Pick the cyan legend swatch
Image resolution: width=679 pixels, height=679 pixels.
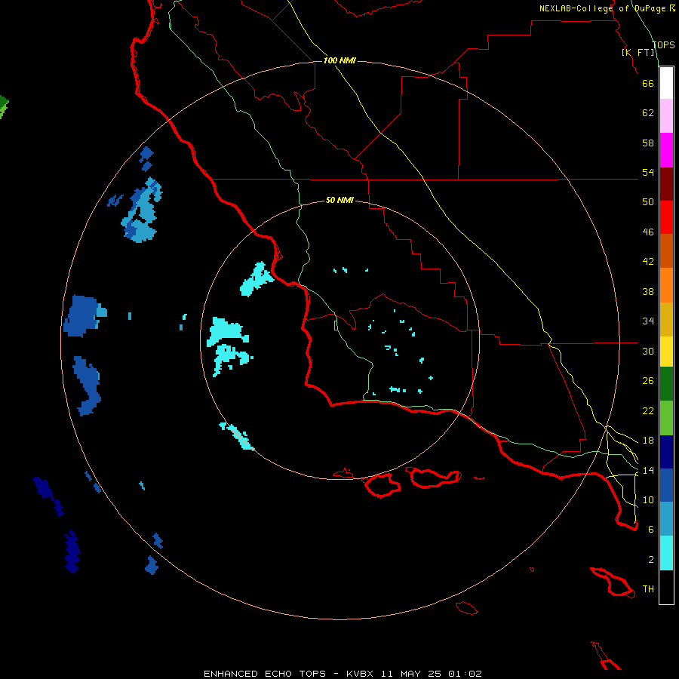click(666, 553)
